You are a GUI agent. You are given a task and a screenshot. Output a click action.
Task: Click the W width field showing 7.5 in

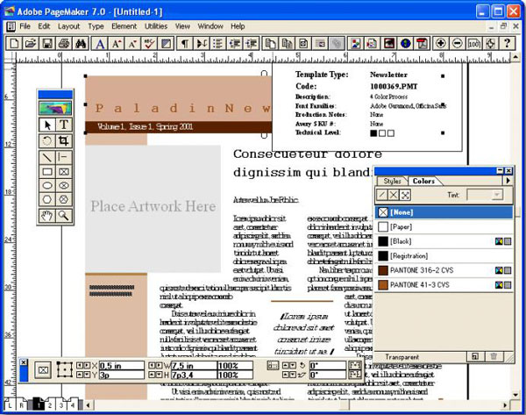coord(194,366)
